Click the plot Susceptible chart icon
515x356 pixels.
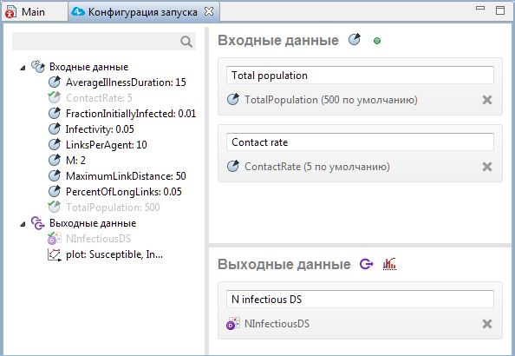55,254
